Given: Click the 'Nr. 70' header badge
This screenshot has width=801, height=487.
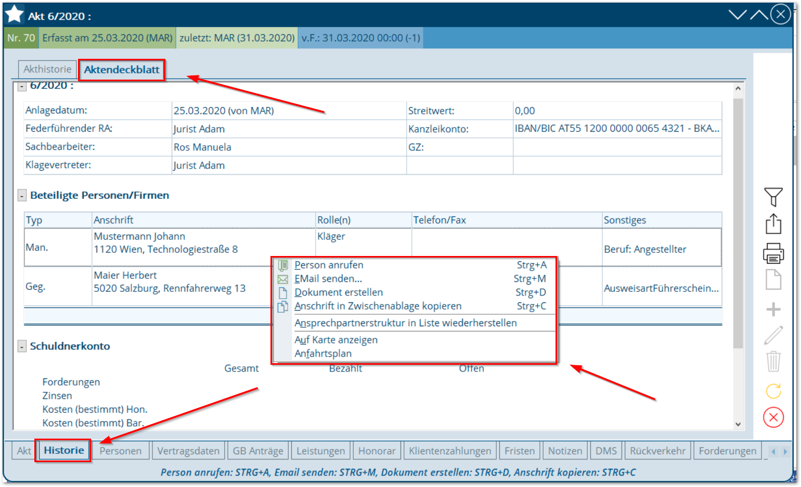Looking at the screenshot, I should pos(21,38).
